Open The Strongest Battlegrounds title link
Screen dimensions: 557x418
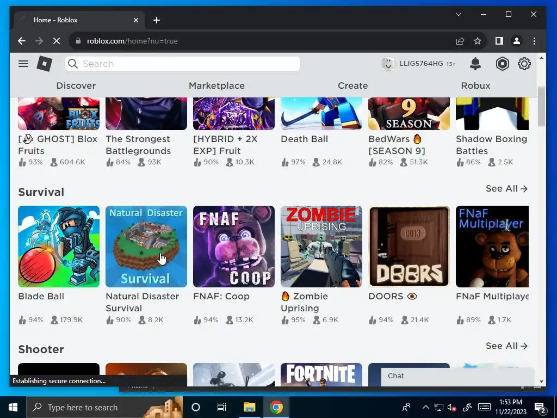pos(138,145)
